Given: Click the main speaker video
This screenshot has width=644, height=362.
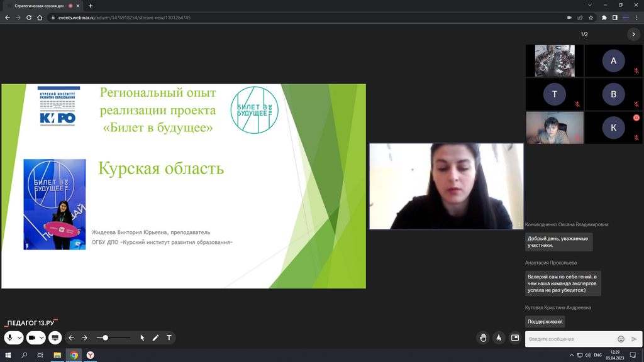Looking at the screenshot, I should [447, 186].
